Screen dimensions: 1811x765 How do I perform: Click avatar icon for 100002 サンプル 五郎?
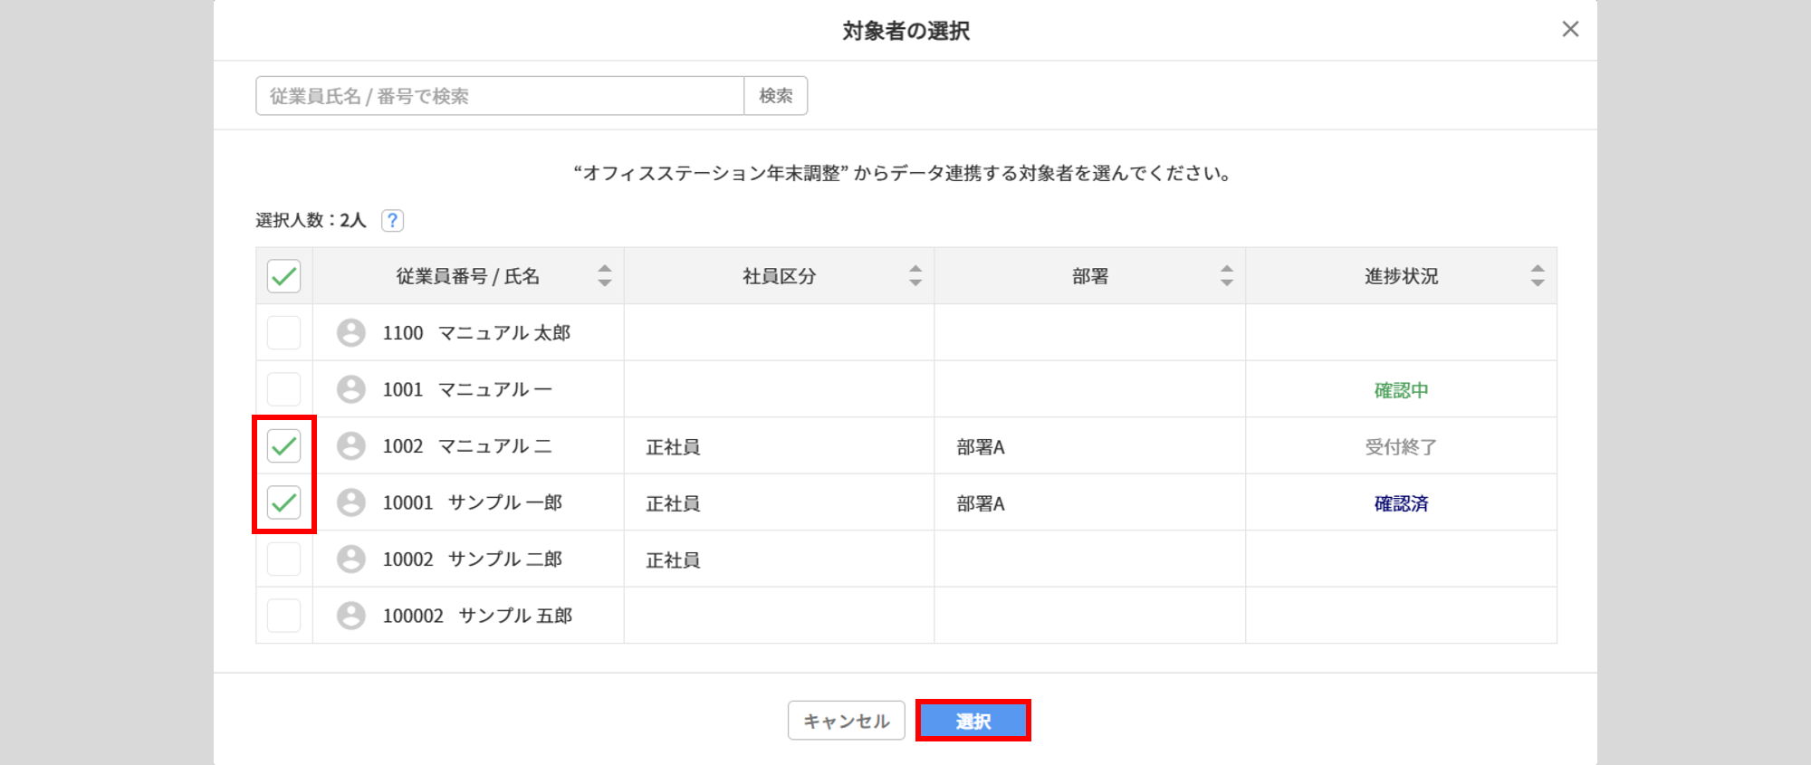[351, 616]
